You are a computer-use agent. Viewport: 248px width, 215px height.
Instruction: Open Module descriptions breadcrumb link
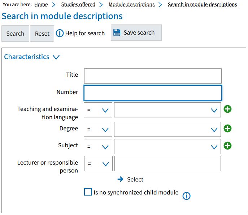pyautogui.click(x=132, y=4)
